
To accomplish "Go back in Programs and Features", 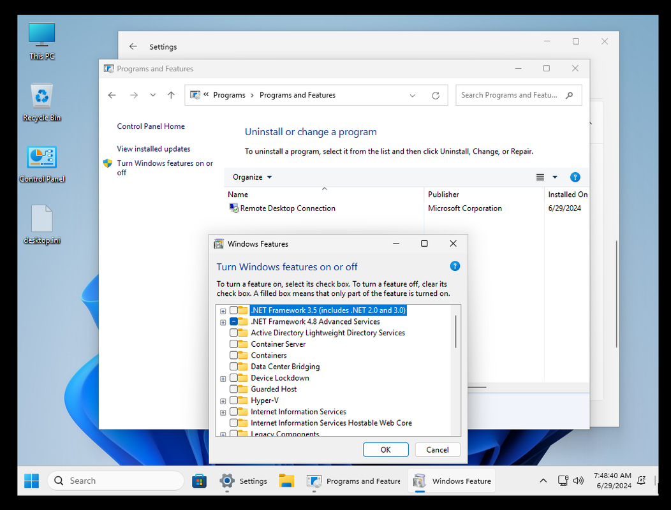I will (x=112, y=95).
